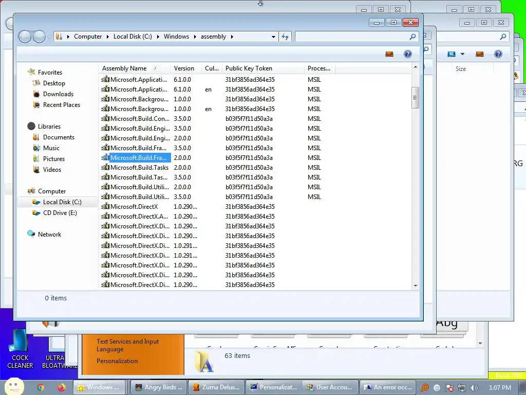Image resolution: width=526 pixels, height=395 pixels.
Task: Sort by the Assembly Name column header
Action: pyautogui.click(x=135, y=68)
